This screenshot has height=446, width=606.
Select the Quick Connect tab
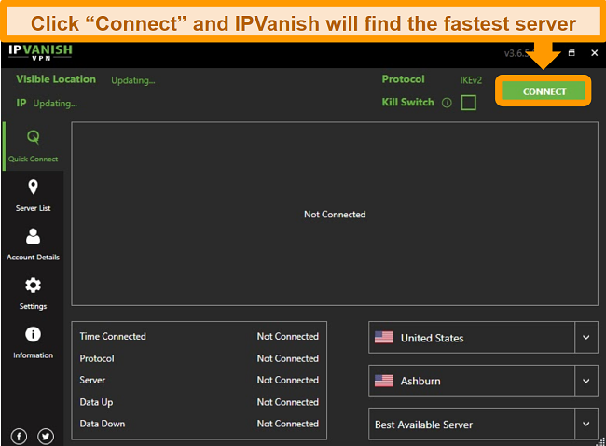coord(33,146)
